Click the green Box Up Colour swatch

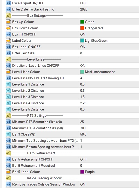[x=82, y=22]
